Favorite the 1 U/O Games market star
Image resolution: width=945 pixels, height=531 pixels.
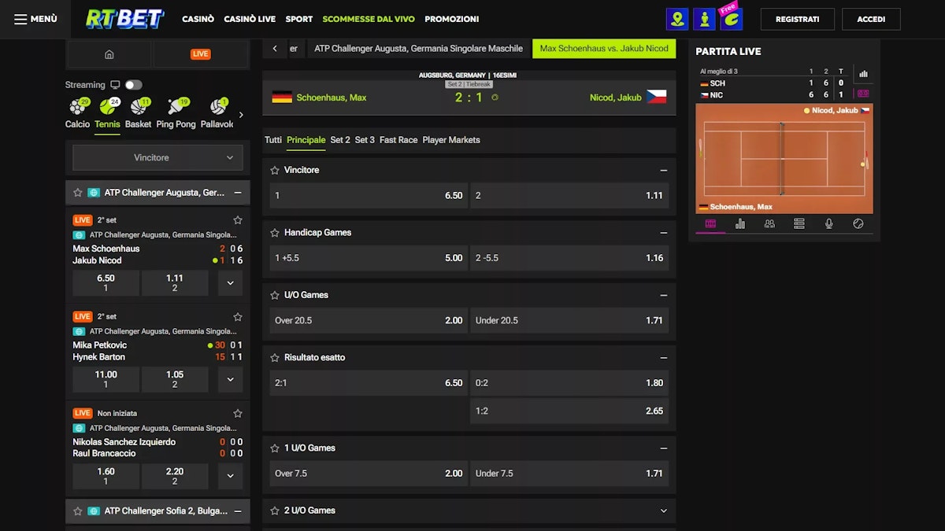point(275,448)
